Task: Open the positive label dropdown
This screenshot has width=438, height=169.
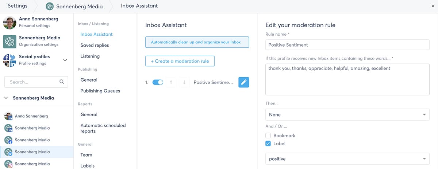Action: coord(347,159)
